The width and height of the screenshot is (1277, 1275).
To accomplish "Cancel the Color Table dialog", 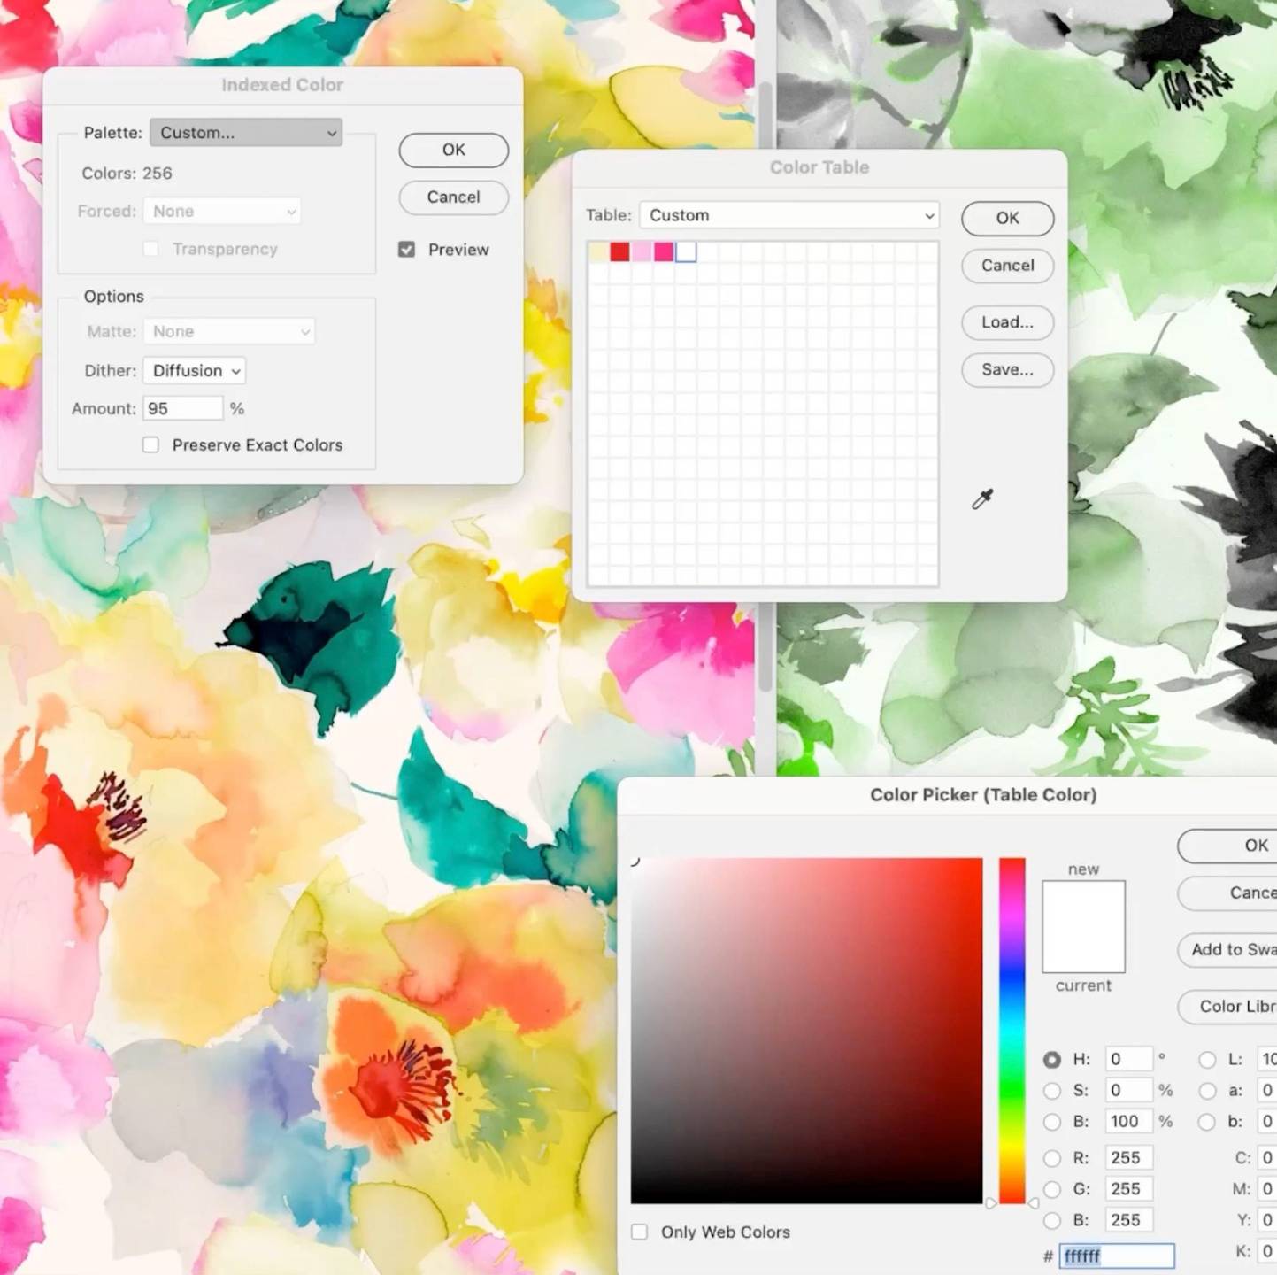I will click(1008, 265).
